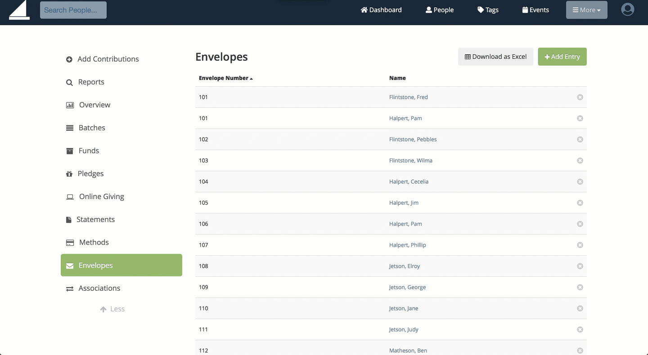Open the user profile avatar icon

click(627, 9)
